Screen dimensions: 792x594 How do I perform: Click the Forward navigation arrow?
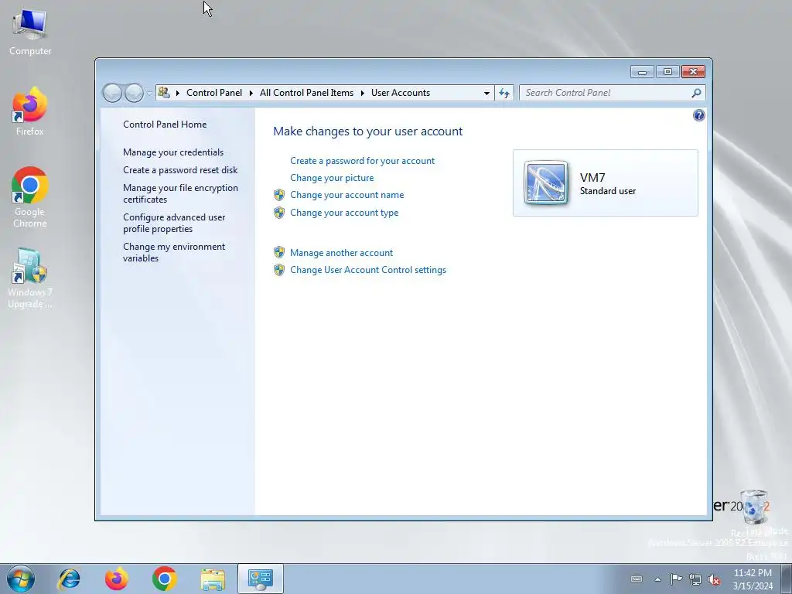(x=134, y=93)
